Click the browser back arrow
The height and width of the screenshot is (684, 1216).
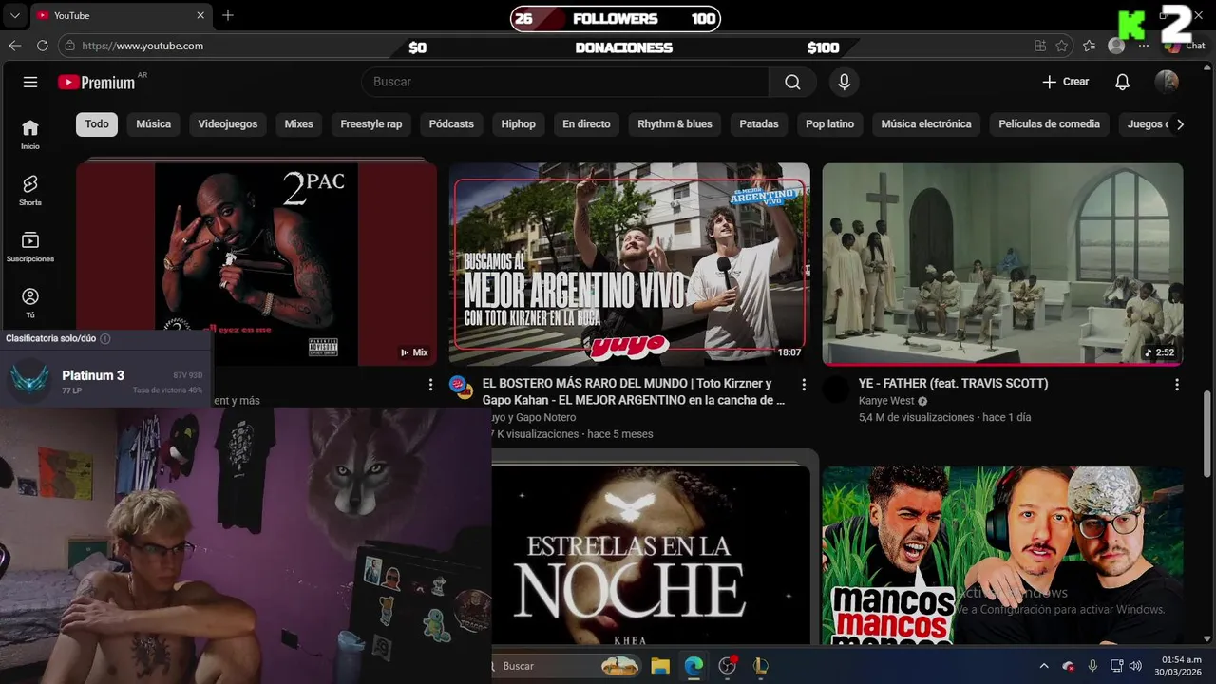(x=15, y=46)
